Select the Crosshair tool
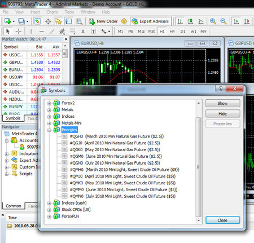This screenshot has height=243, width=254. click(18, 31)
